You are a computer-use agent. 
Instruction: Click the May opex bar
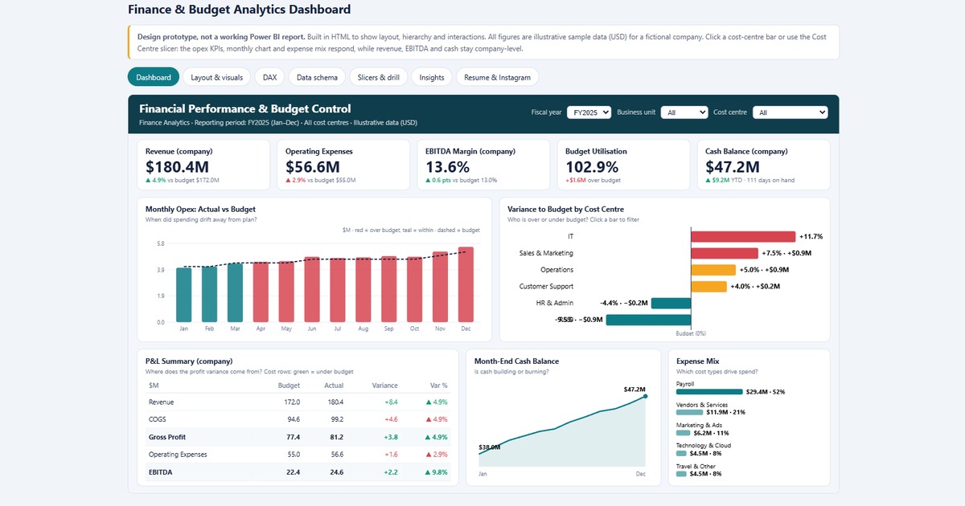[286, 292]
